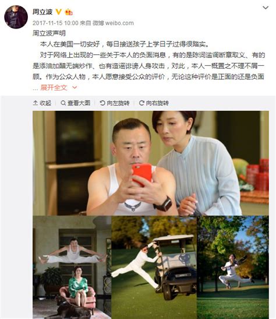Click the 微博 weibo.com source link
This screenshot has height=319, width=276.
(113, 23)
